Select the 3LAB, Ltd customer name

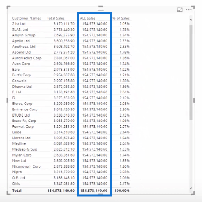point(20,30)
